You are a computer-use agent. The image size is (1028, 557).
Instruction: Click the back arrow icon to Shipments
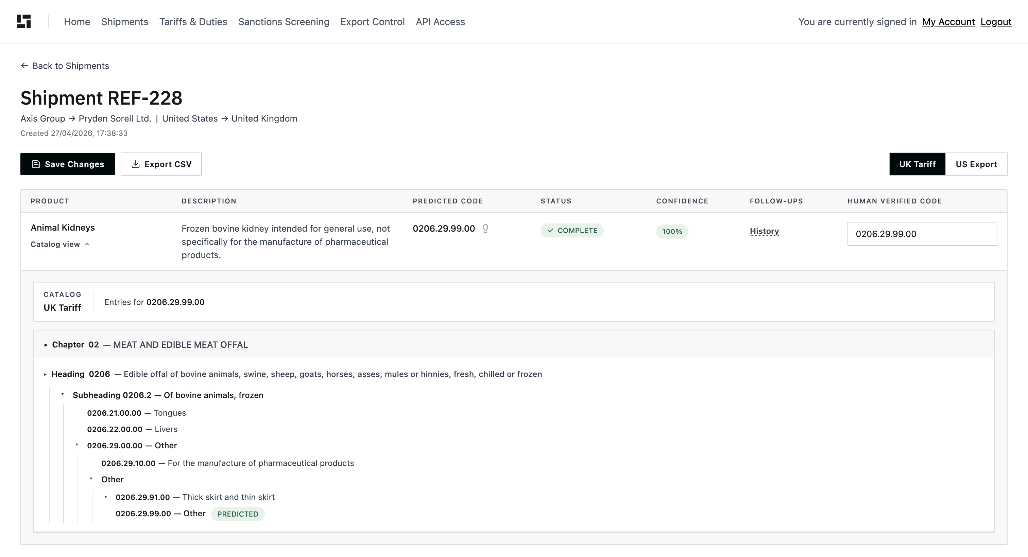click(25, 66)
